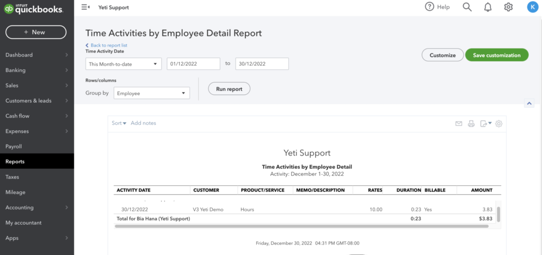Expand the Sales submenu chevron
542x255 pixels.
[x=67, y=86]
